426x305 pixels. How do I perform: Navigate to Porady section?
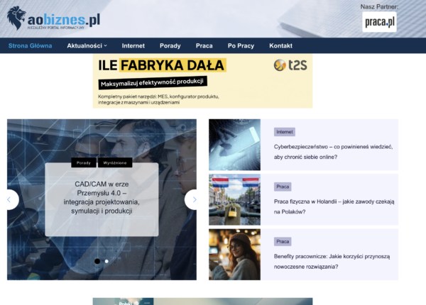[x=170, y=45]
